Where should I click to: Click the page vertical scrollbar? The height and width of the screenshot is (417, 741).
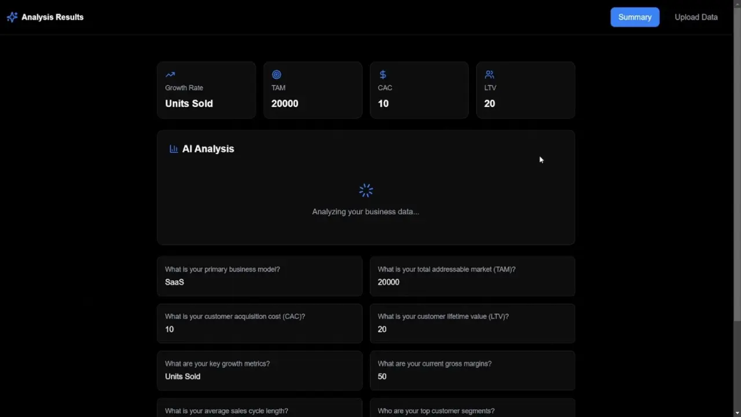click(x=737, y=174)
